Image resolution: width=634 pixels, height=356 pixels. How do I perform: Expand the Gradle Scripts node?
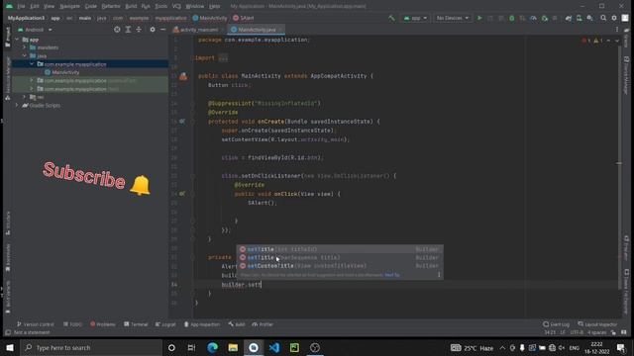click(17, 106)
